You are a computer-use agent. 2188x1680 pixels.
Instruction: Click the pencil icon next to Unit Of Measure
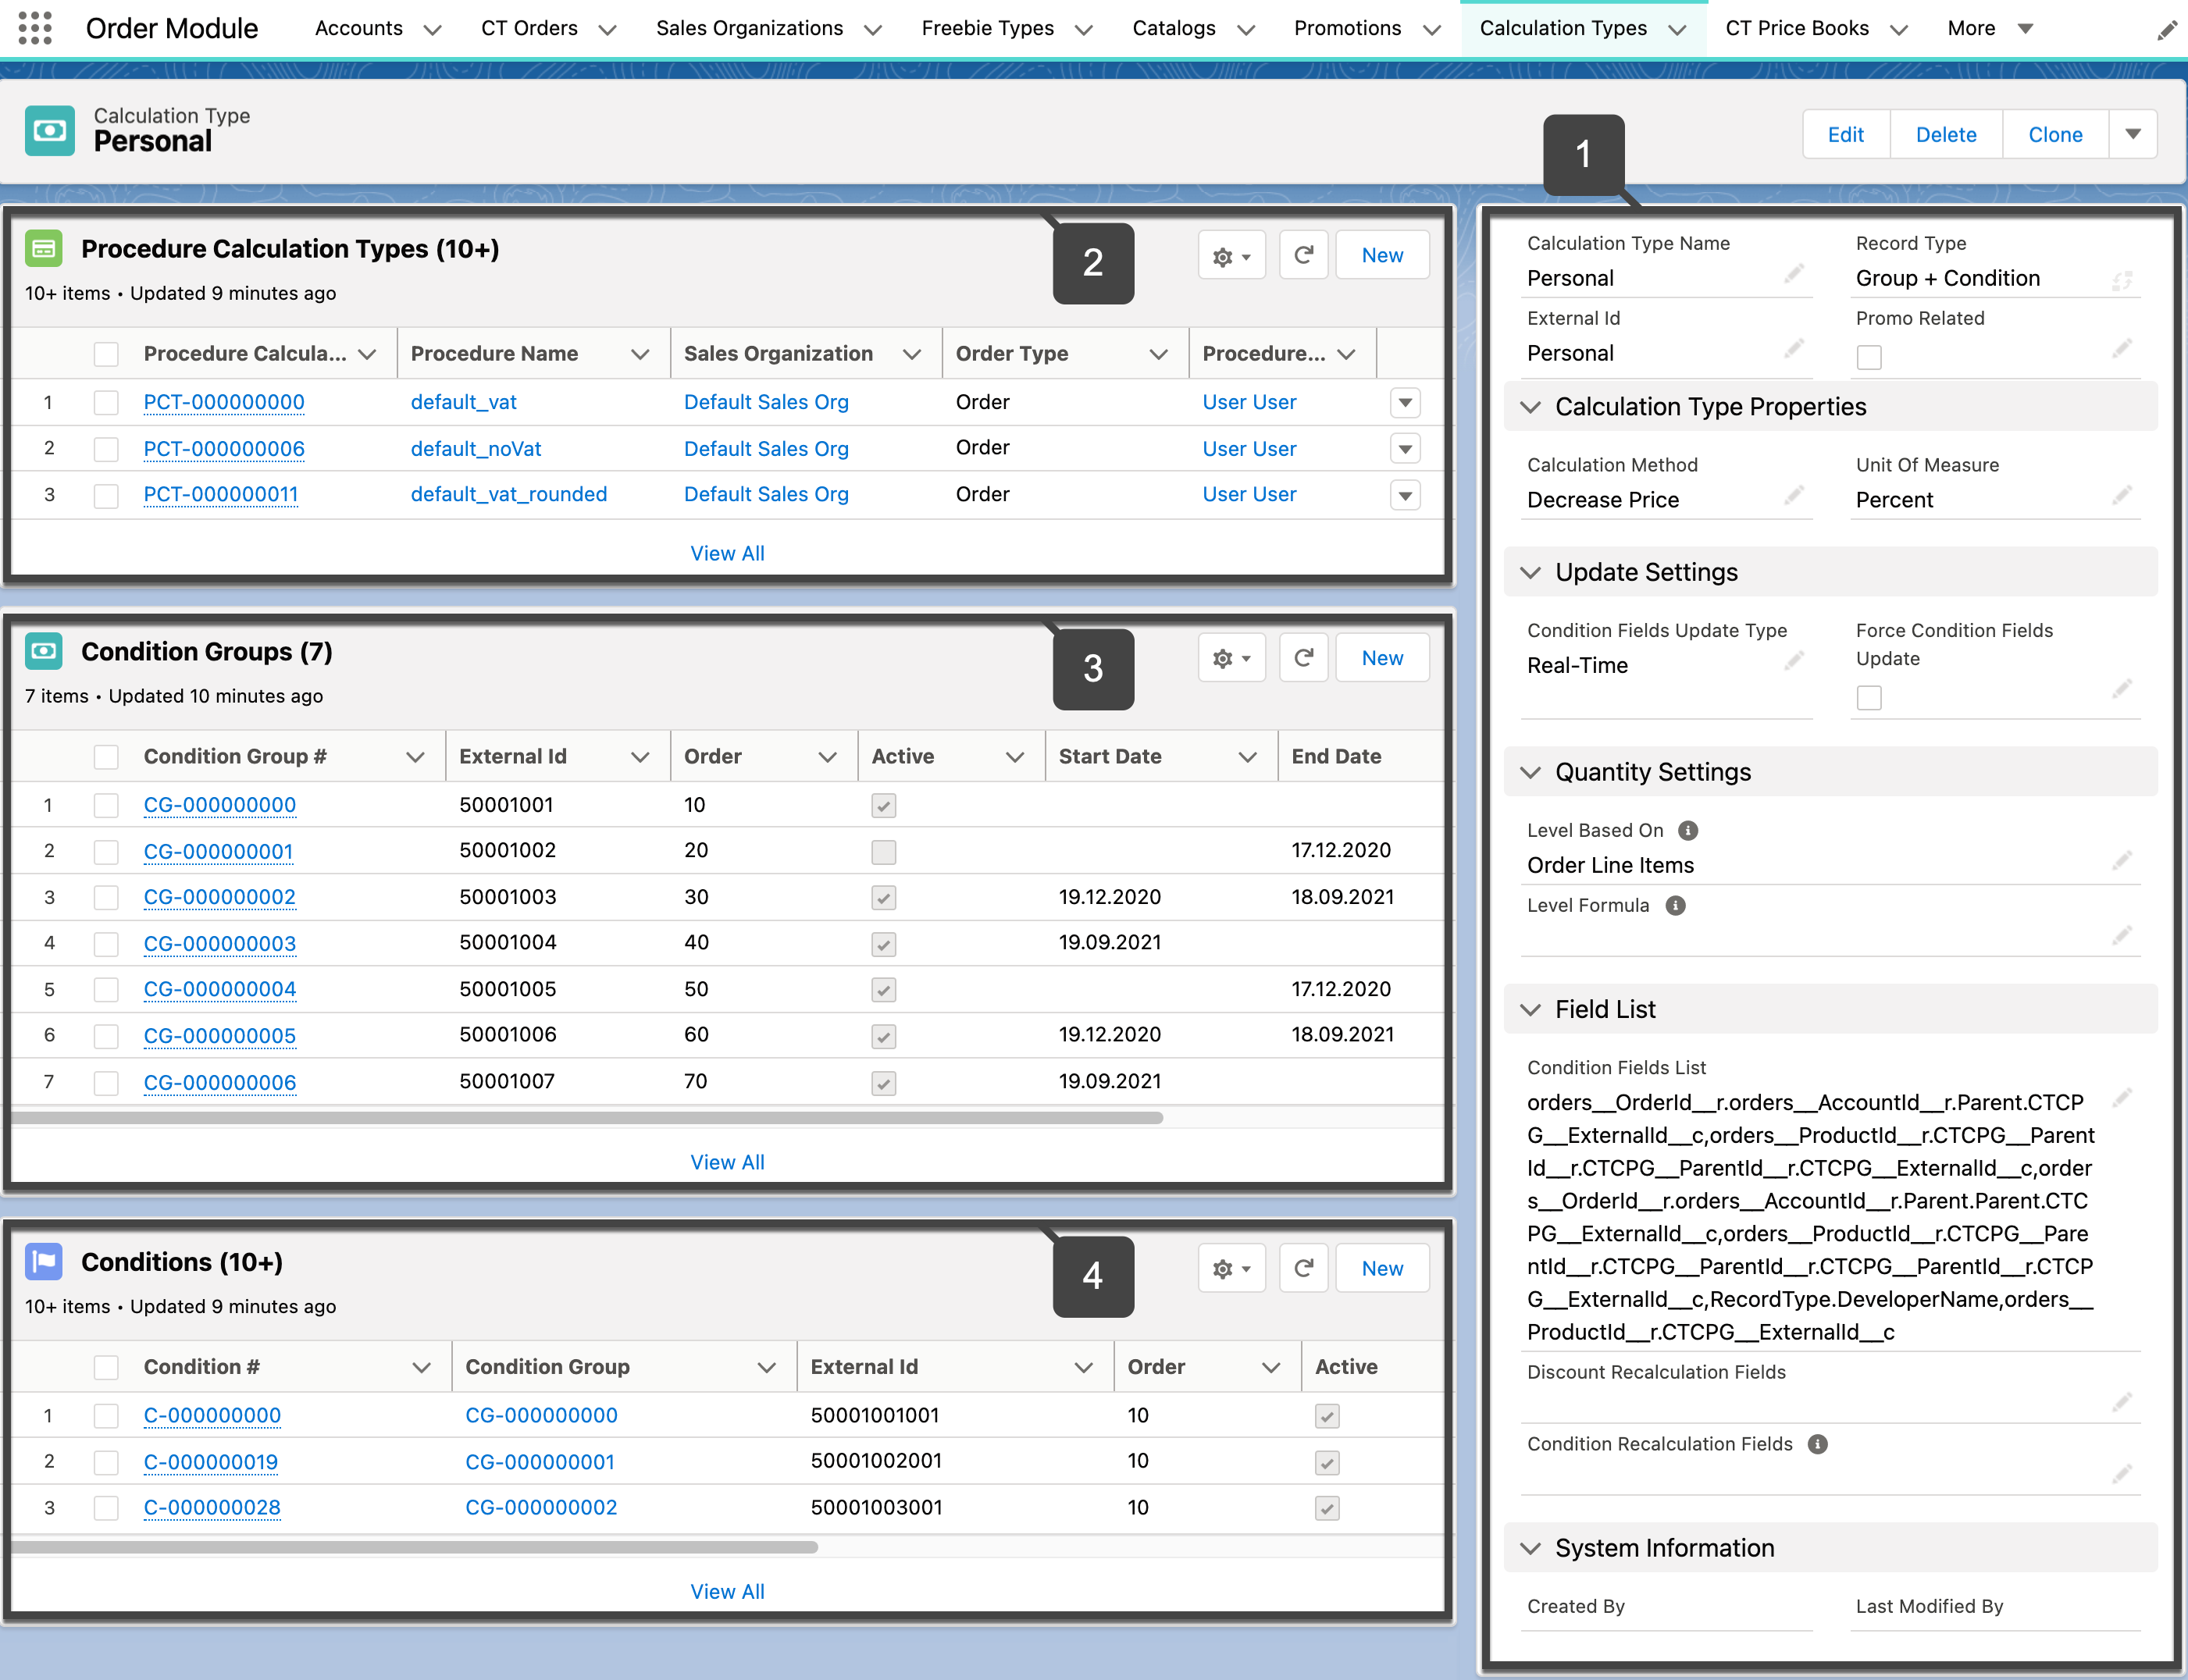pos(2122,495)
